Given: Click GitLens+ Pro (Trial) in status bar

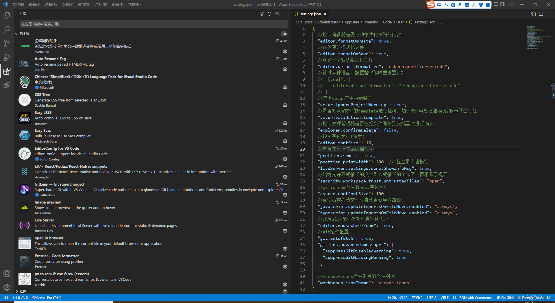Looking at the screenshot, I should 47,298.
